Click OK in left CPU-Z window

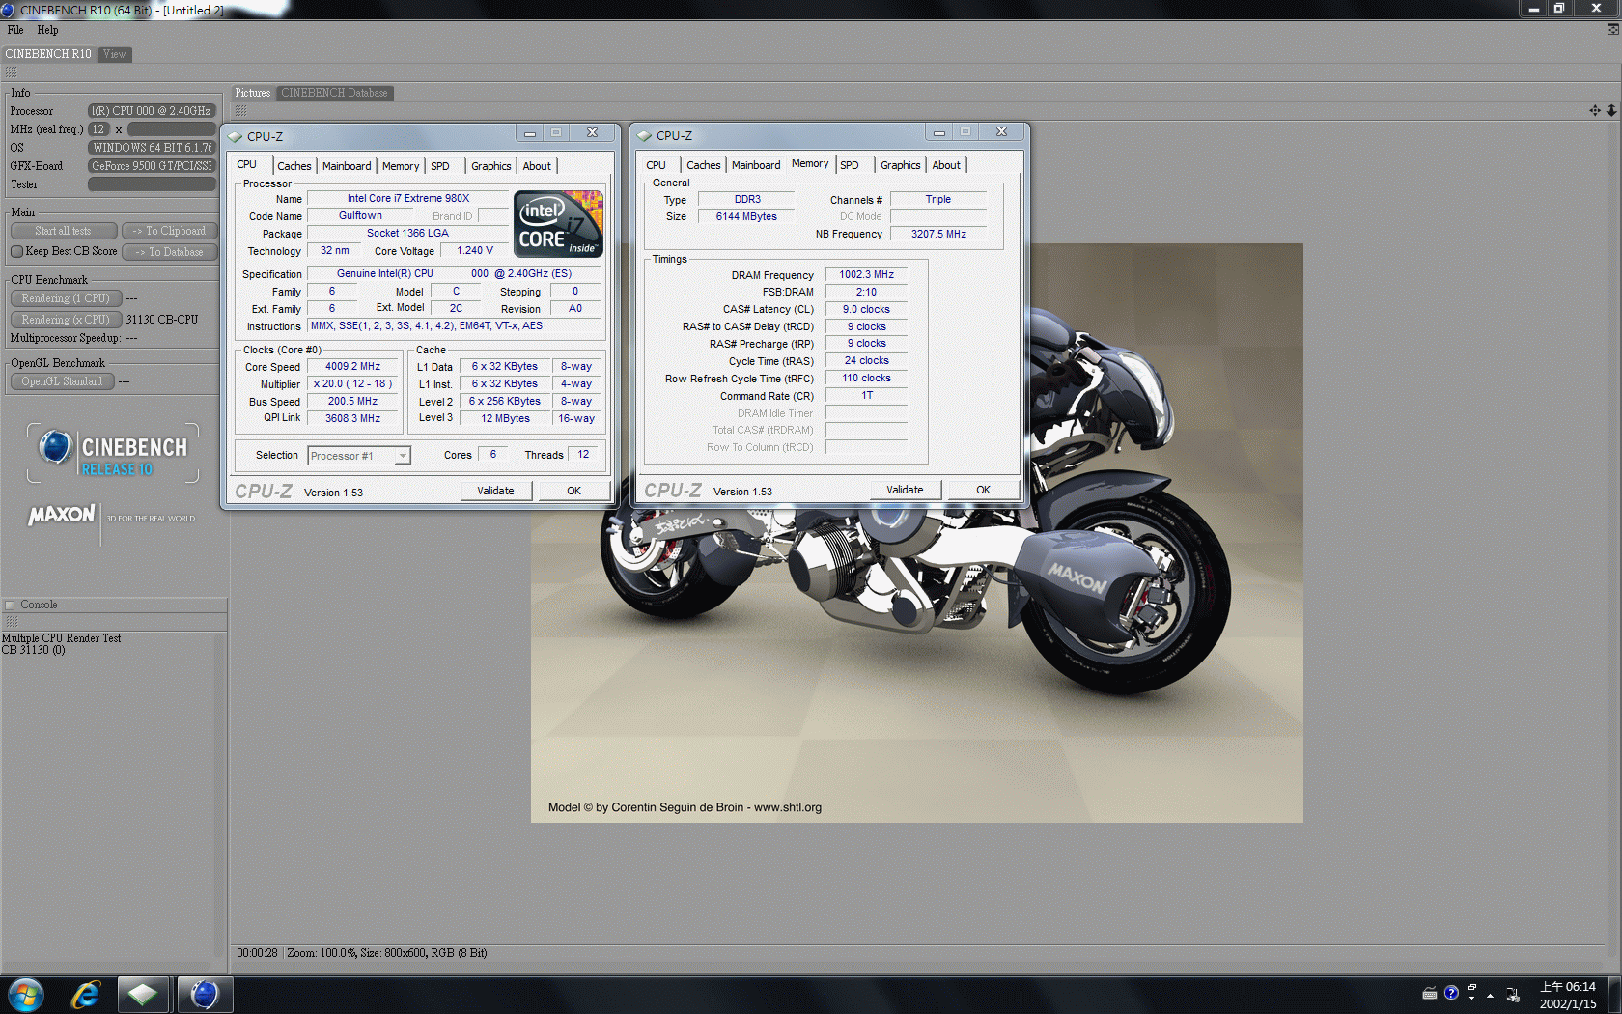pyautogui.click(x=573, y=491)
